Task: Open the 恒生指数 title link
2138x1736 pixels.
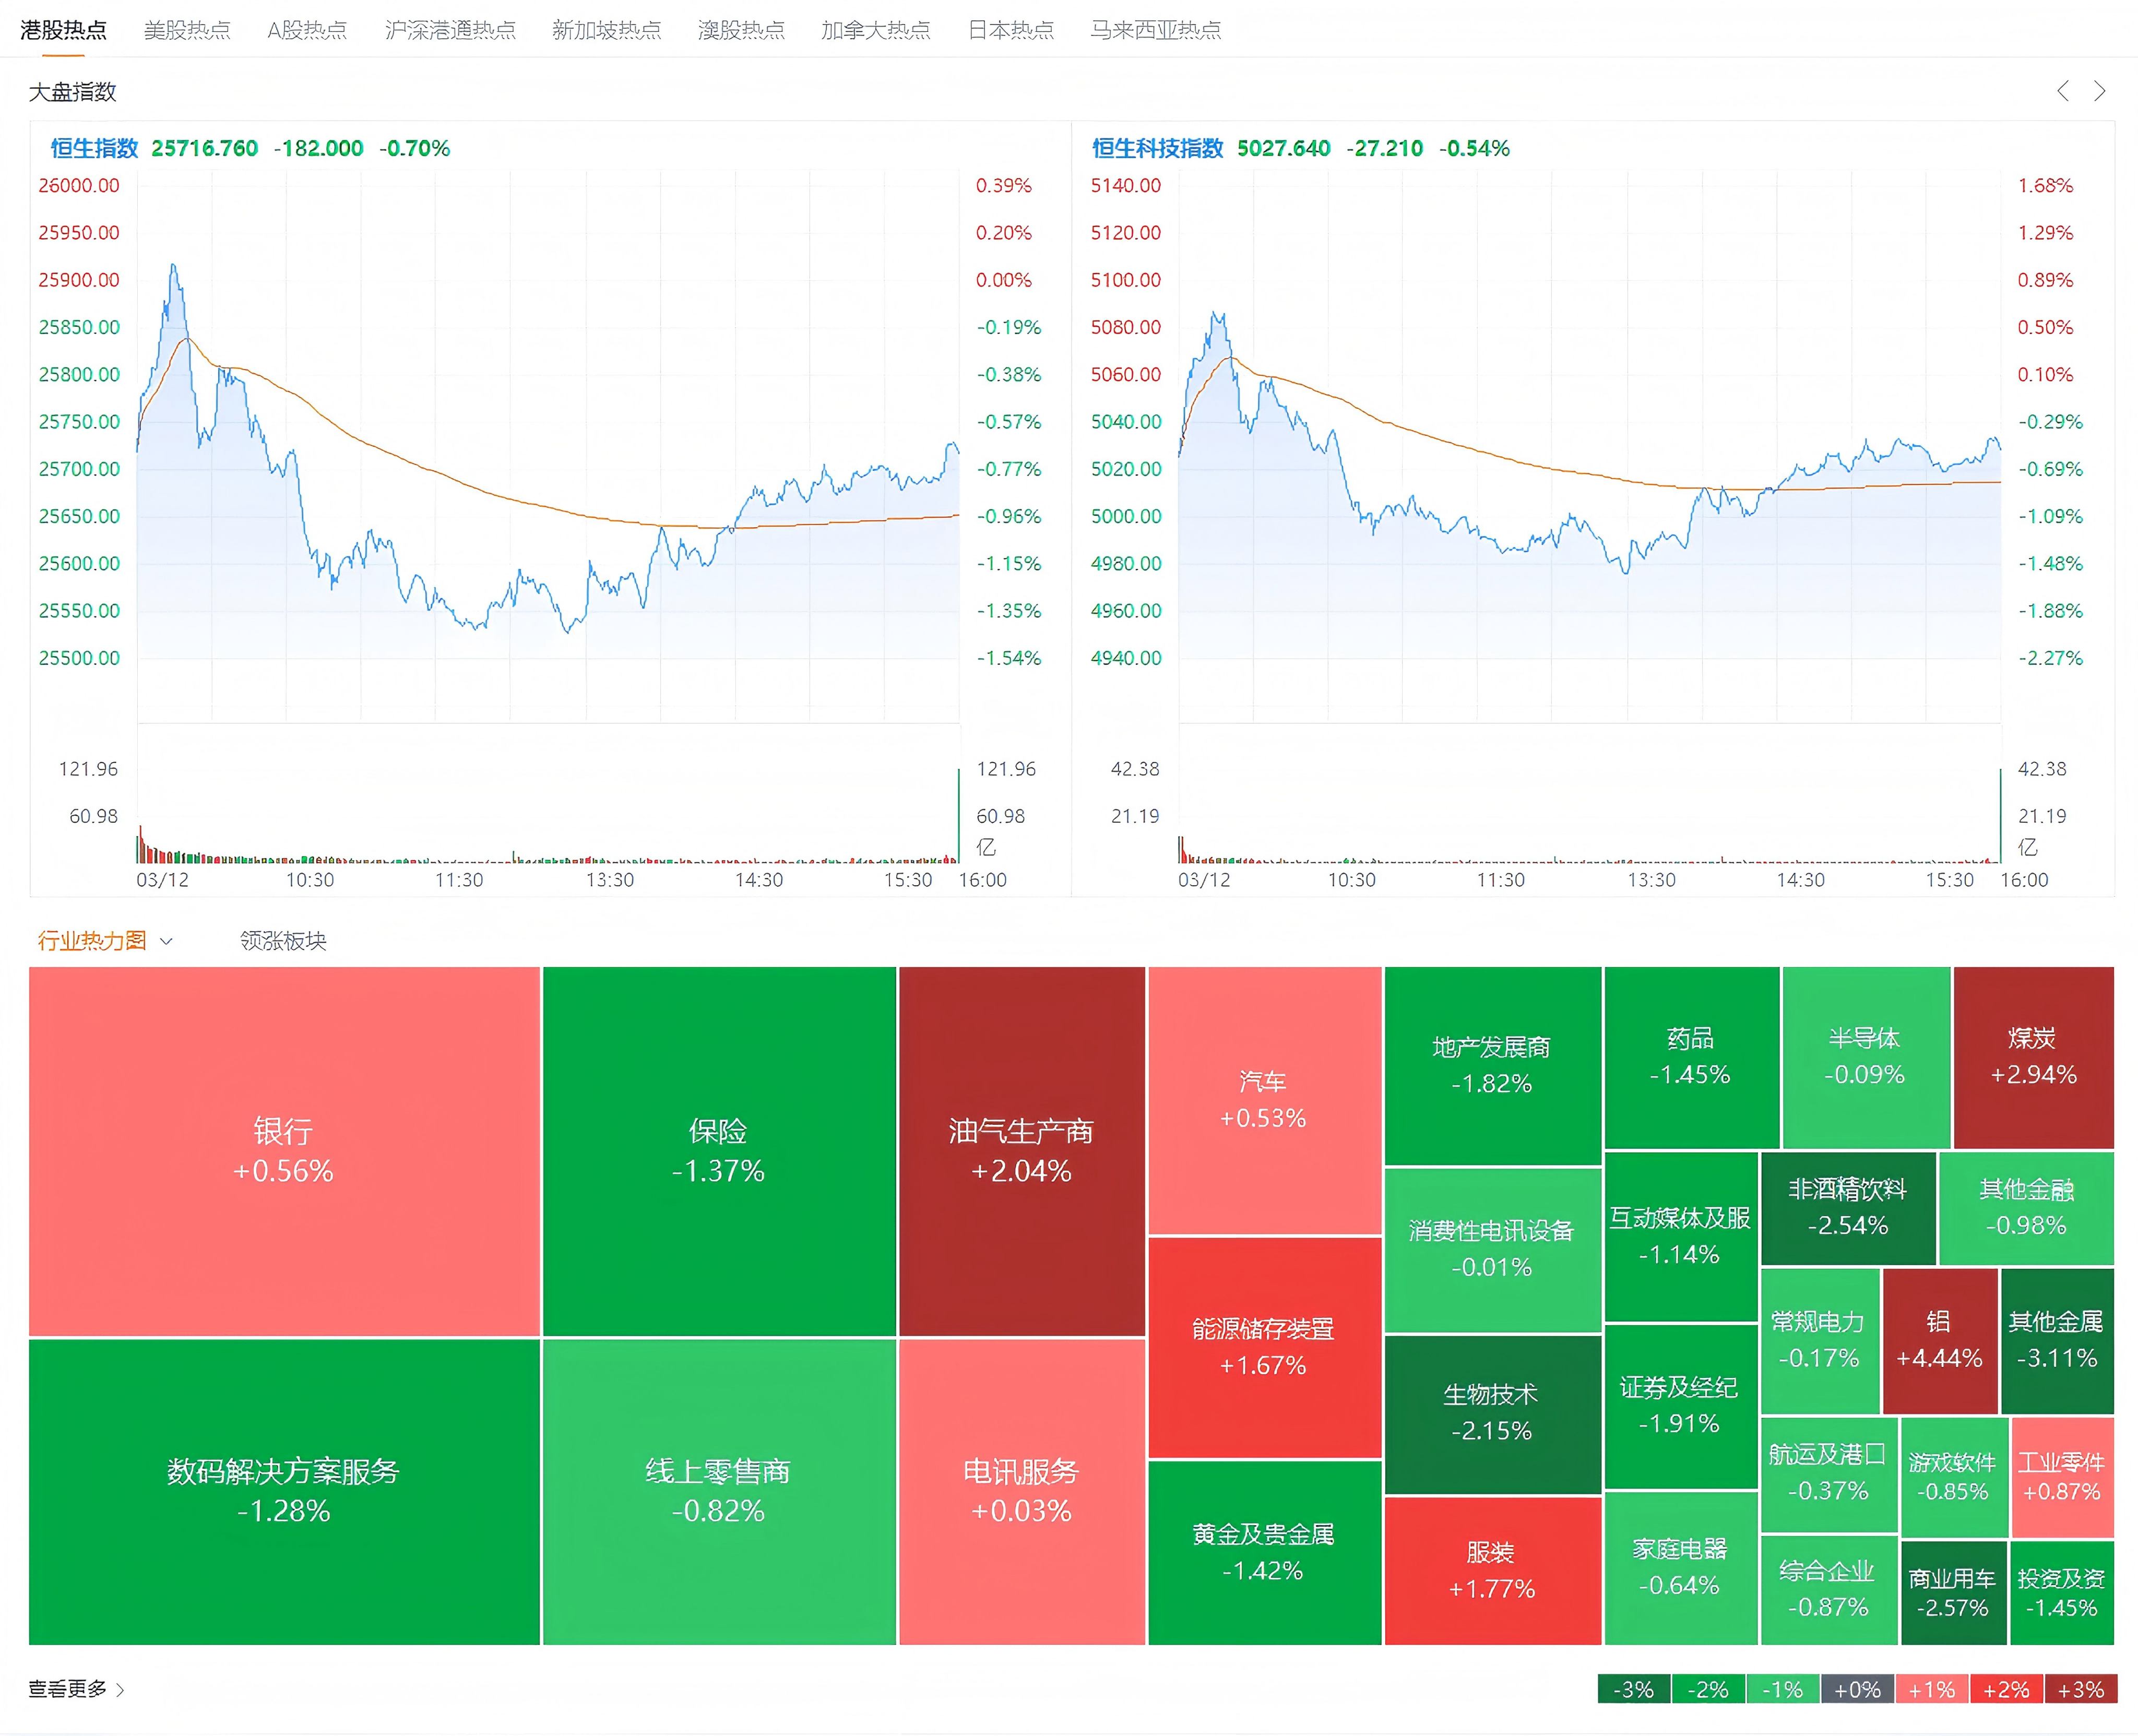Action: tap(94, 148)
